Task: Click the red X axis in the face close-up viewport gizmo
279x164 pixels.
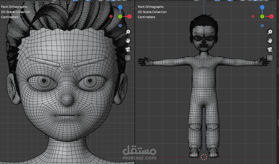Action: pyautogui.click(x=129, y=16)
